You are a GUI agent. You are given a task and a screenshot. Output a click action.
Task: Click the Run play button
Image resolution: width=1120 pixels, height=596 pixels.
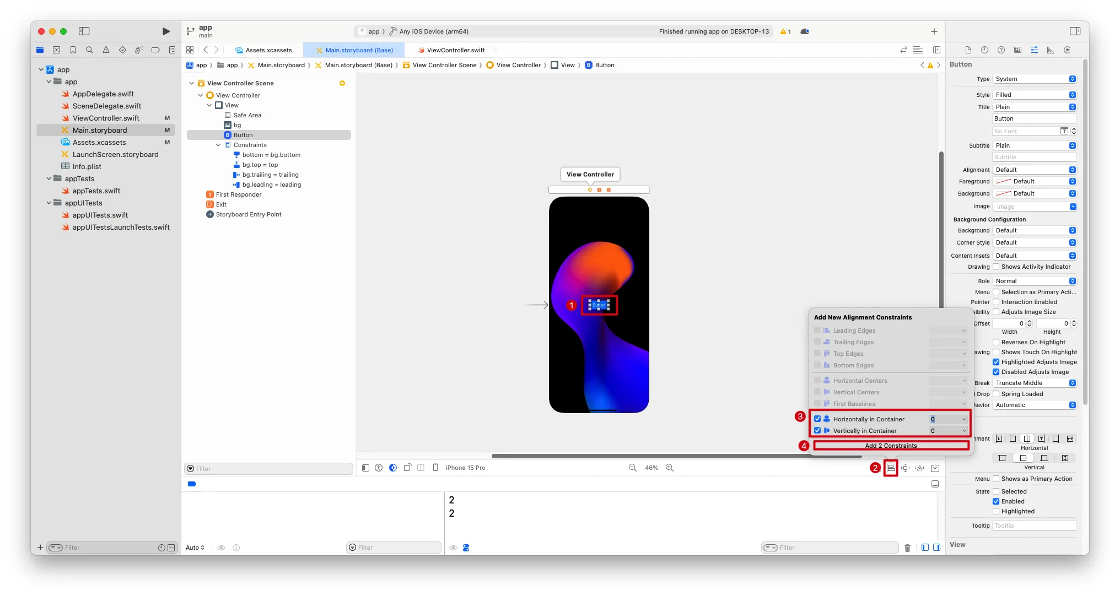[166, 31]
